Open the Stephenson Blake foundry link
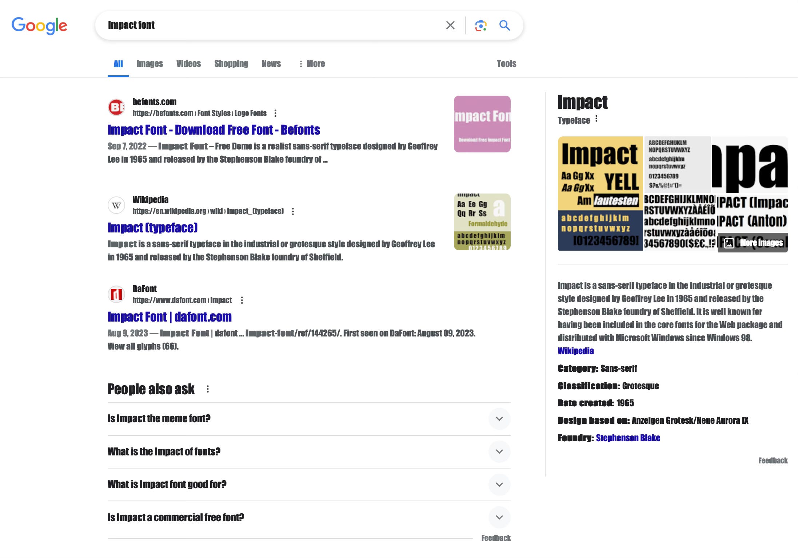Screen dimensions: 798x558 click(628, 438)
